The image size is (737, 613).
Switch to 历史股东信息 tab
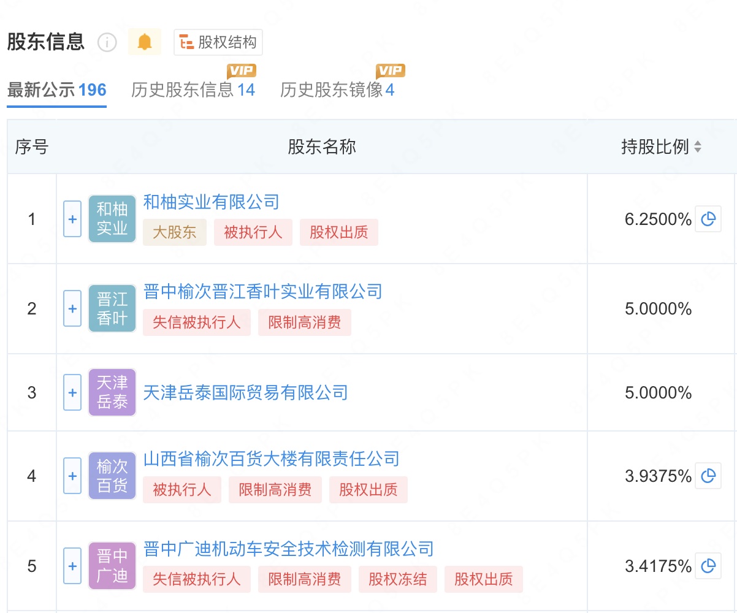(193, 90)
